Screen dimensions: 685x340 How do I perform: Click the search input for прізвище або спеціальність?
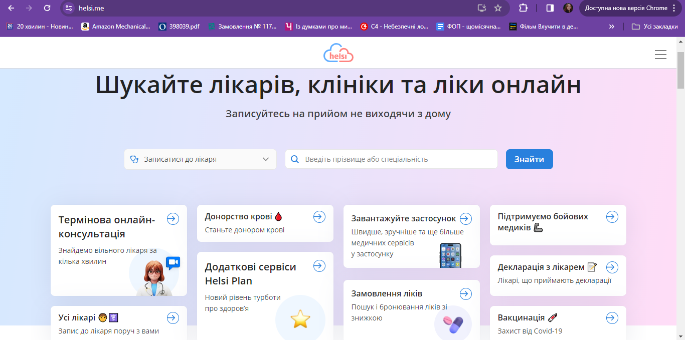pos(391,159)
